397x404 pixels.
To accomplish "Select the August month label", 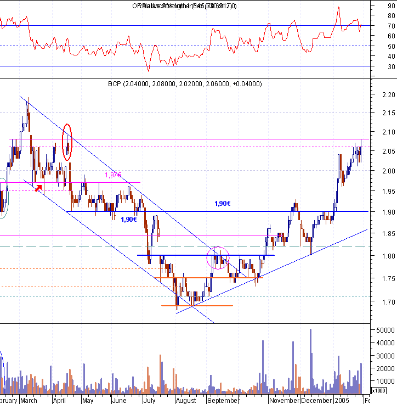I will coord(186,401).
